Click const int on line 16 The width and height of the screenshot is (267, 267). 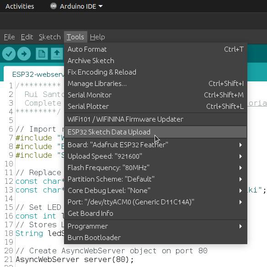click(x=36, y=216)
